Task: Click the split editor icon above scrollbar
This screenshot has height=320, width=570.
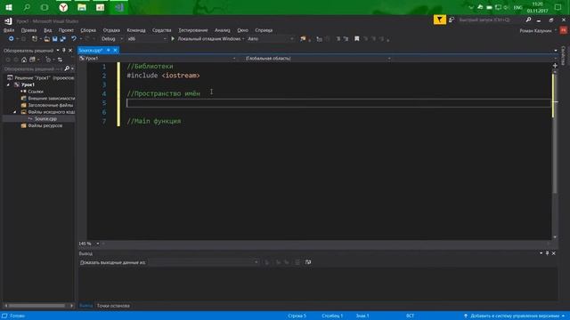Action: point(555,66)
